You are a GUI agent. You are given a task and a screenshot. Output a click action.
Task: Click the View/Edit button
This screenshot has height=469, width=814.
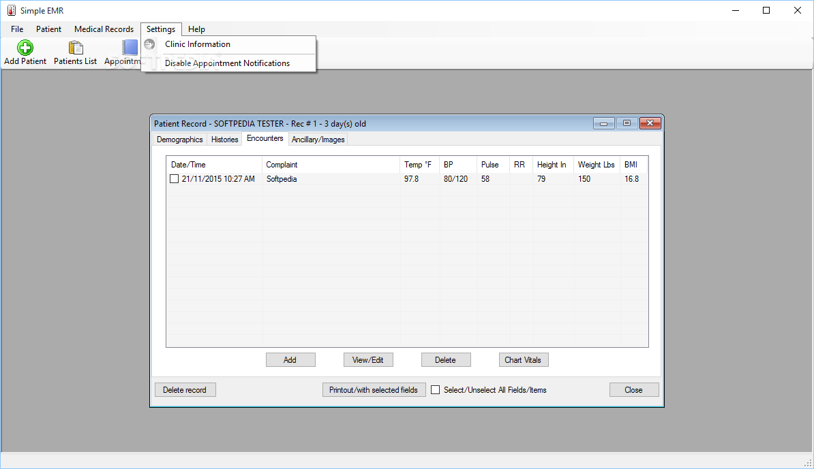coord(368,359)
